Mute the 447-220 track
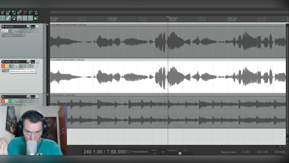This screenshot has height=163, width=289. pos(3,31)
